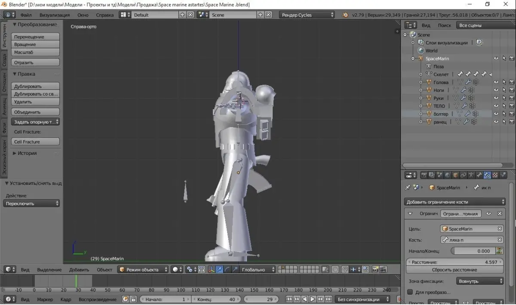516x305 pixels.
Task: Click the OpenGL render animation clapper icon
Action: click(x=383, y=269)
